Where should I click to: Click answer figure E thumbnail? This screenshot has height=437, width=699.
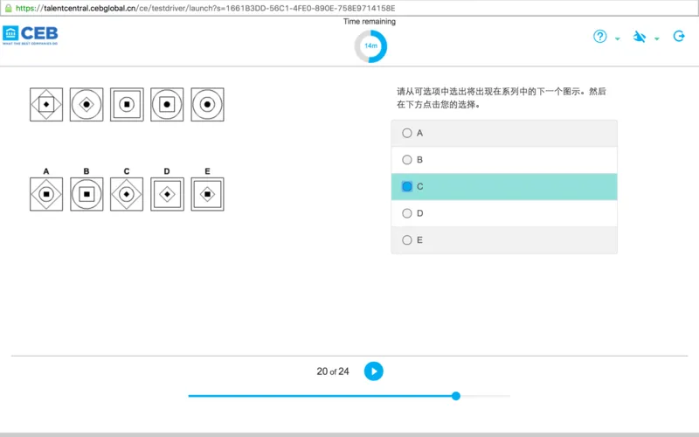[207, 194]
